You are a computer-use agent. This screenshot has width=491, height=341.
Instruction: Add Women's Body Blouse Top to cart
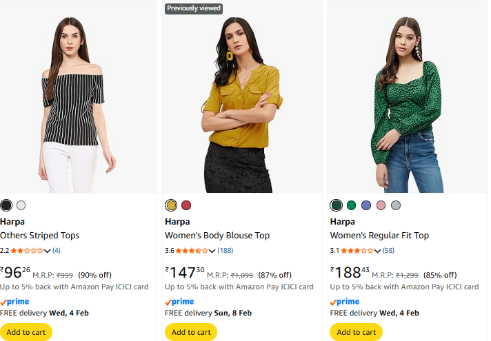pyautogui.click(x=191, y=332)
